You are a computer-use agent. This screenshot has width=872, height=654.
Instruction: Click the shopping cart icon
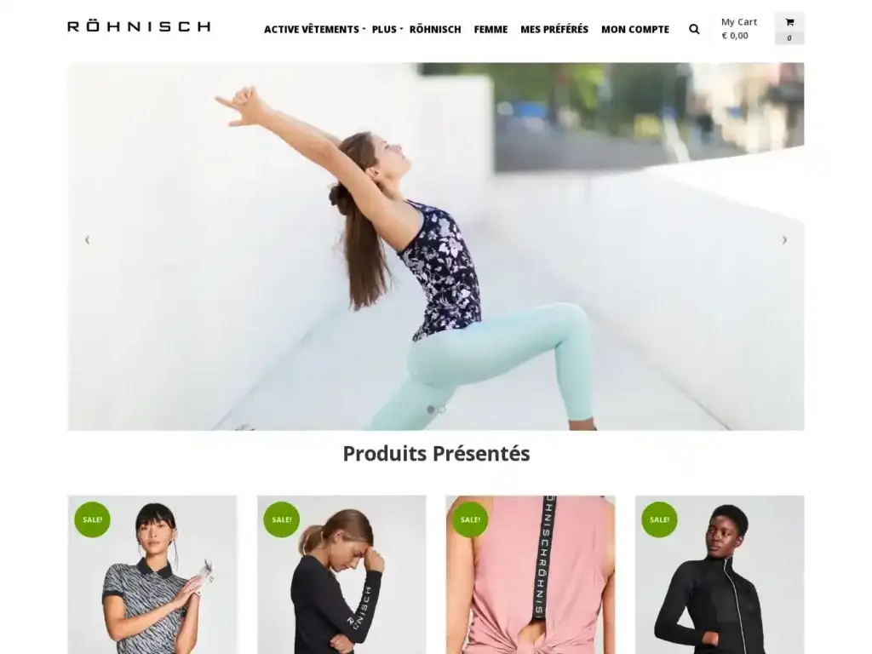789,22
